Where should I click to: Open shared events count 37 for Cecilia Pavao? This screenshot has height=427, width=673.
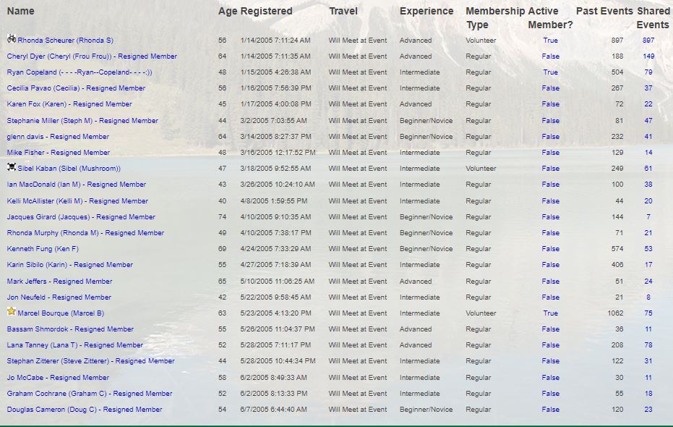(648, 88)
